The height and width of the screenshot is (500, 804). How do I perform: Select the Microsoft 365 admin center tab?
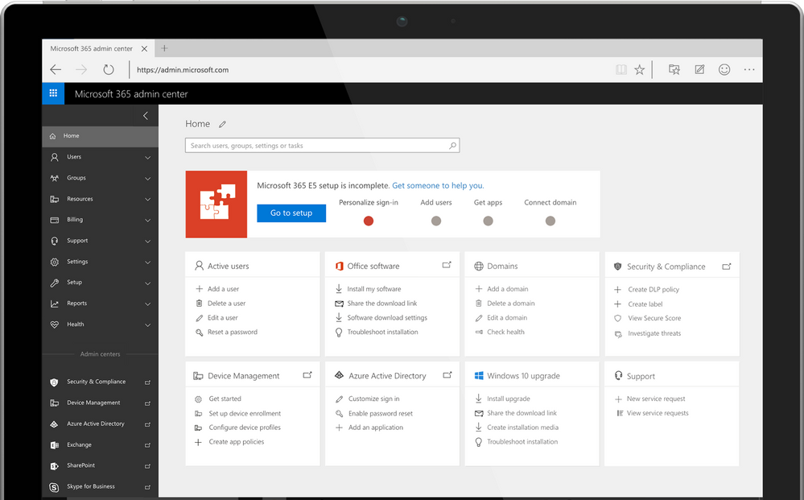[91, 48]
